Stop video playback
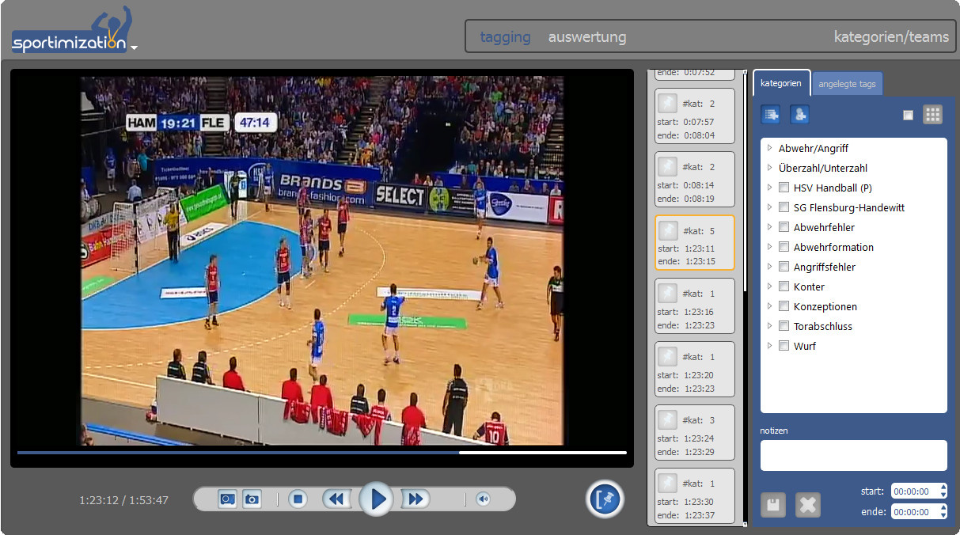 point(298,499)
